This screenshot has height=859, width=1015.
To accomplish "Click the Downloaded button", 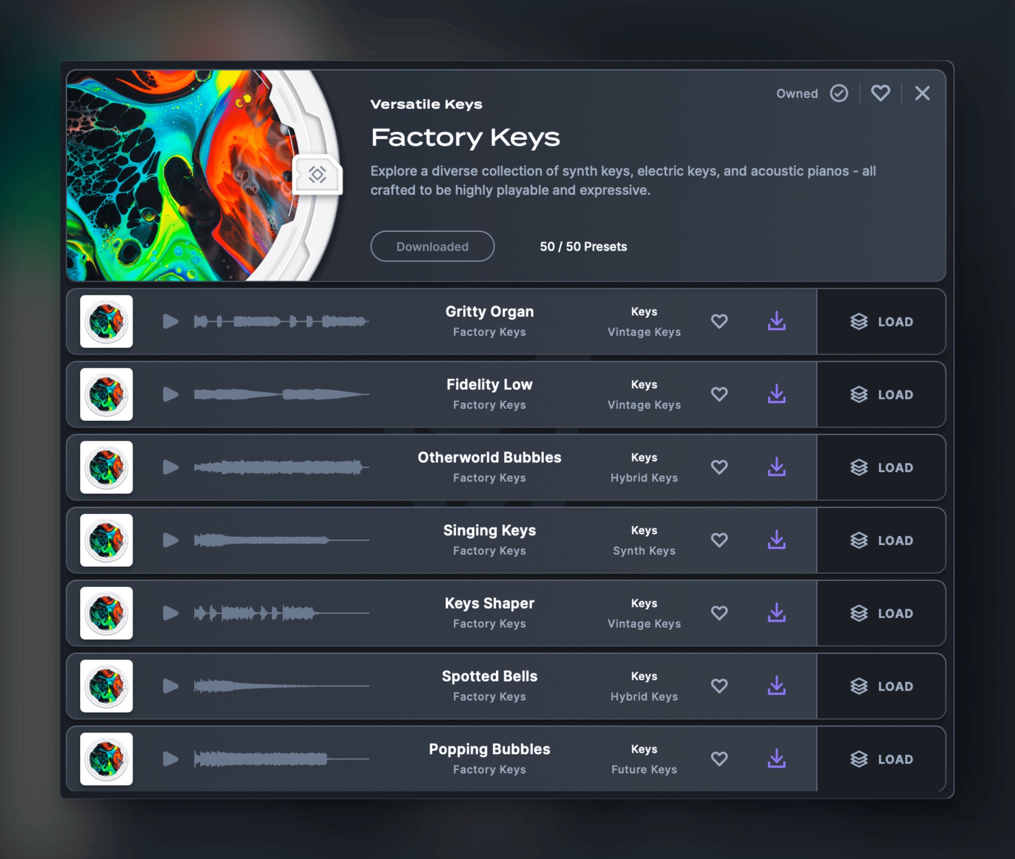I will click(433, 246).
